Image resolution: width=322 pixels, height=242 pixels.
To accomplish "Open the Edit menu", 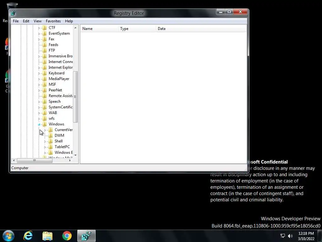I will [26, 21].
